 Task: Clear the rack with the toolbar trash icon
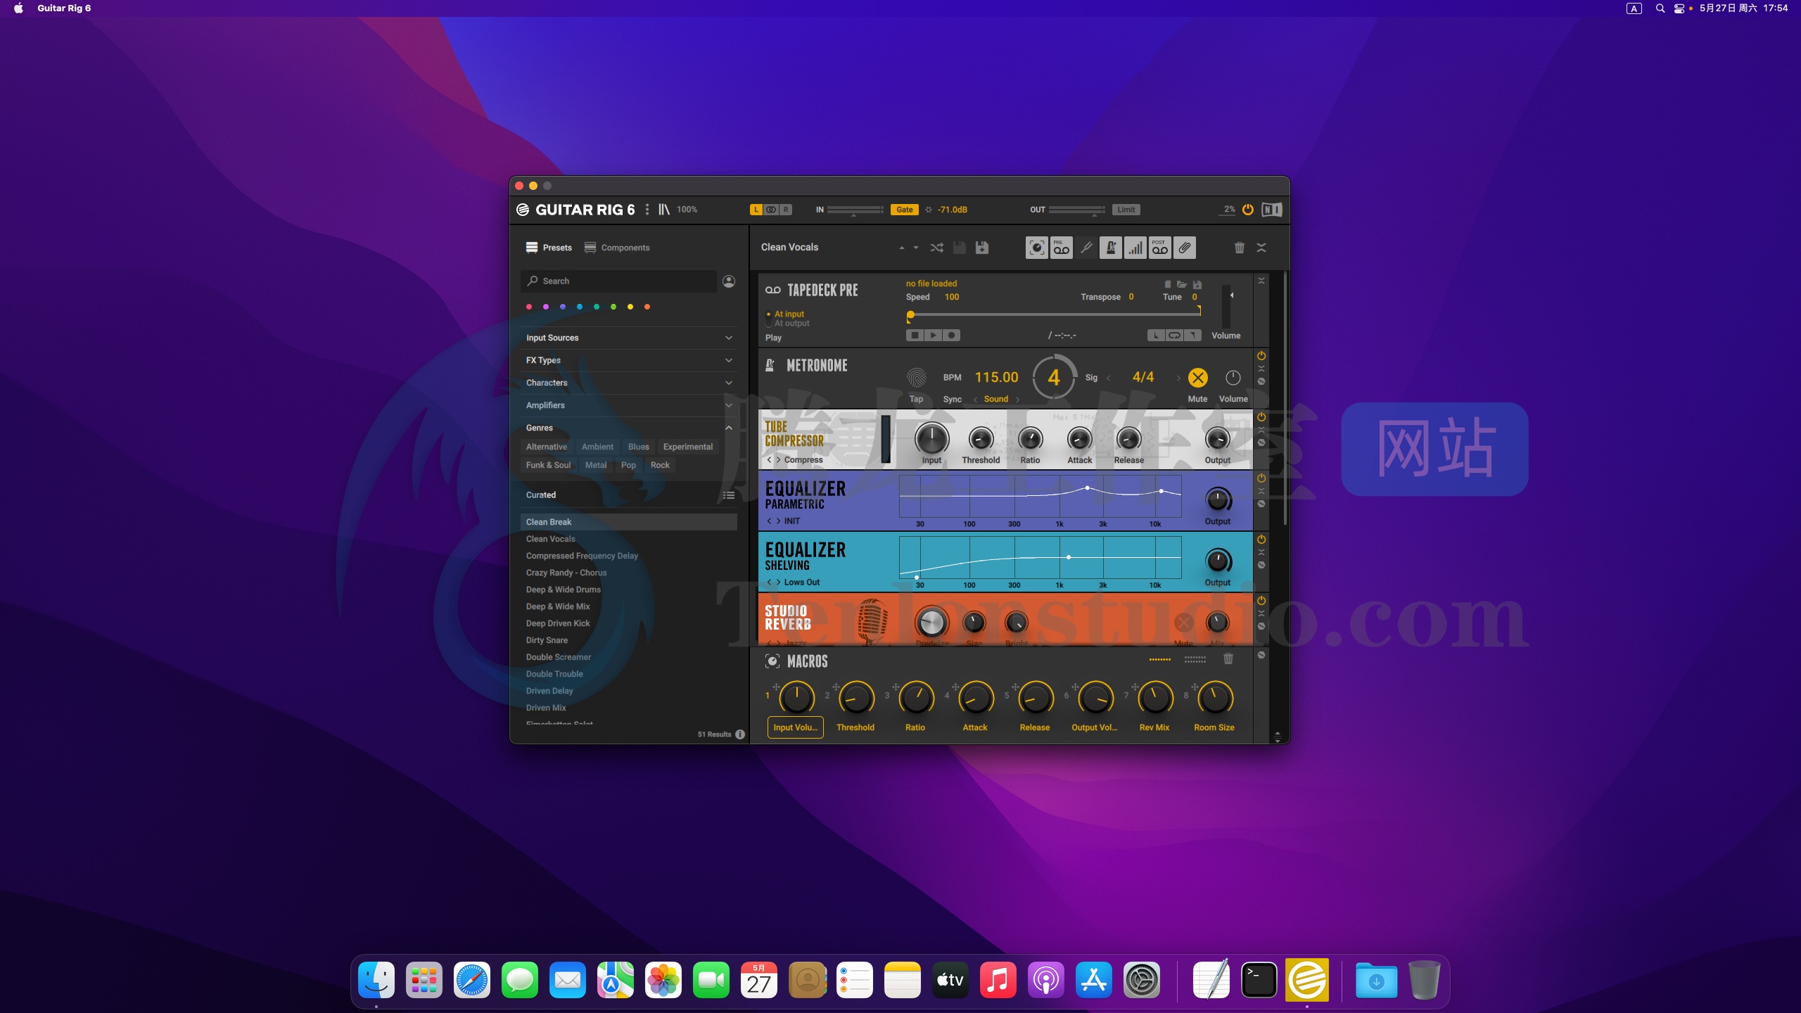pos(1239,248)
